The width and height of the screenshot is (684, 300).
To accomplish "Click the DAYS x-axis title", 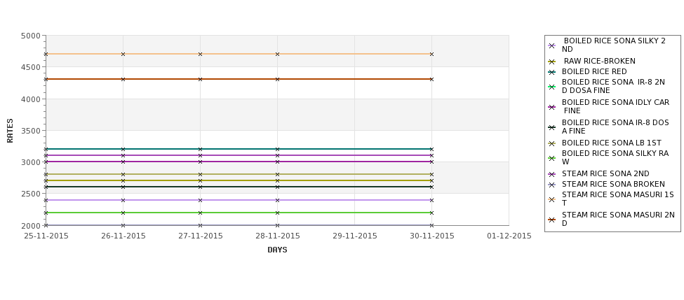I will 277,250.
